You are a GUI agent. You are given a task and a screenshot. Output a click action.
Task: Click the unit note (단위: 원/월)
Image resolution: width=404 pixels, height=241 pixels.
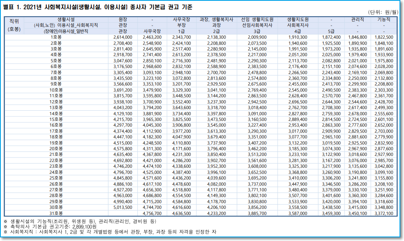pyautogui.click(x=383, y=12)
